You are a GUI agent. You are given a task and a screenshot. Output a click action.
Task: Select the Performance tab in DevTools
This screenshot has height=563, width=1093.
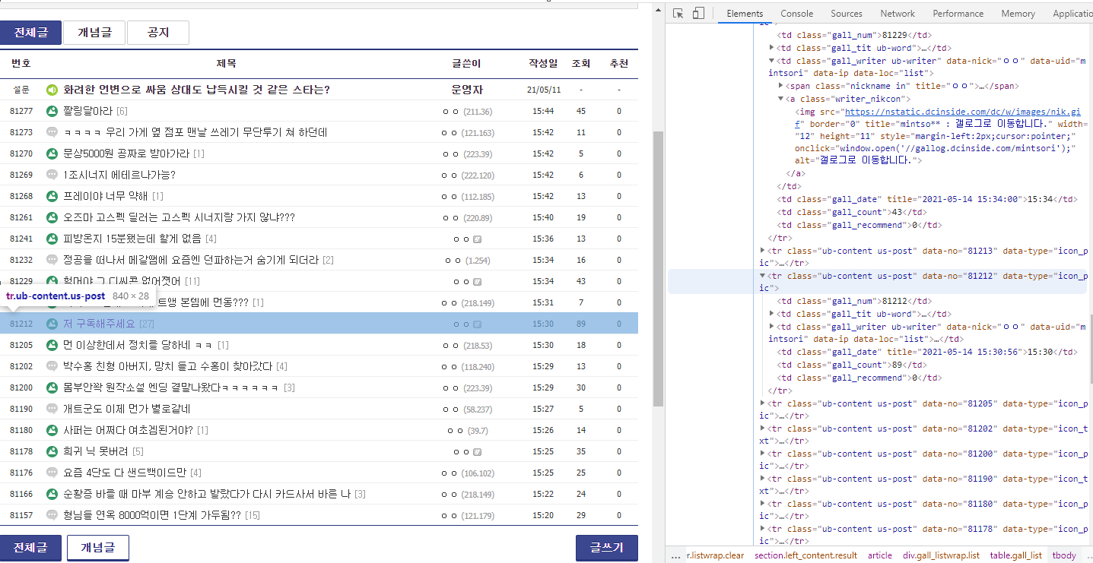click(x=958, y=14)
